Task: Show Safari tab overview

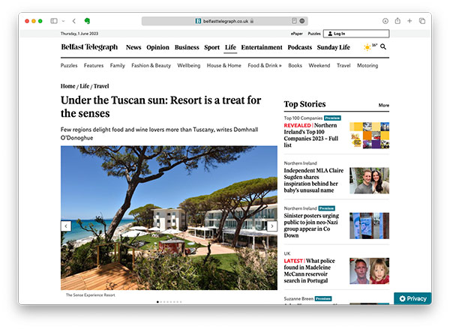Action: coord(422,21)
